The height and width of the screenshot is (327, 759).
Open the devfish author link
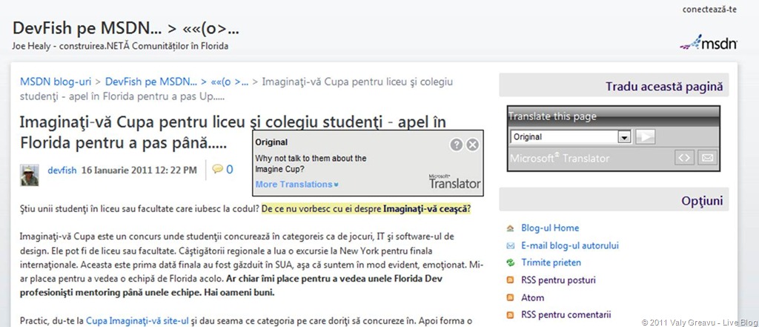tap(62, 169)
